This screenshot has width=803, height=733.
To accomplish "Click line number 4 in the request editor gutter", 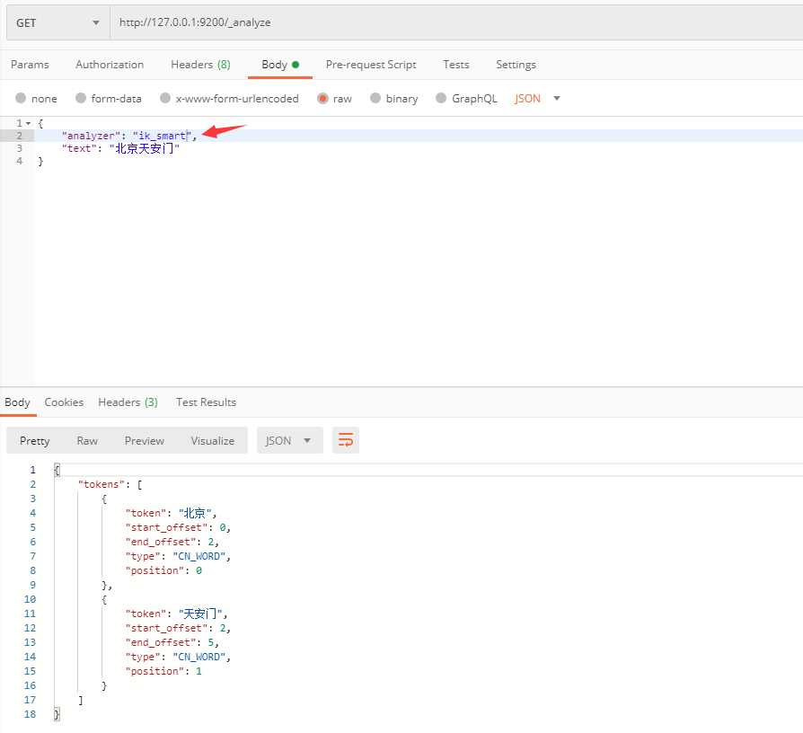I will point(20,161).
